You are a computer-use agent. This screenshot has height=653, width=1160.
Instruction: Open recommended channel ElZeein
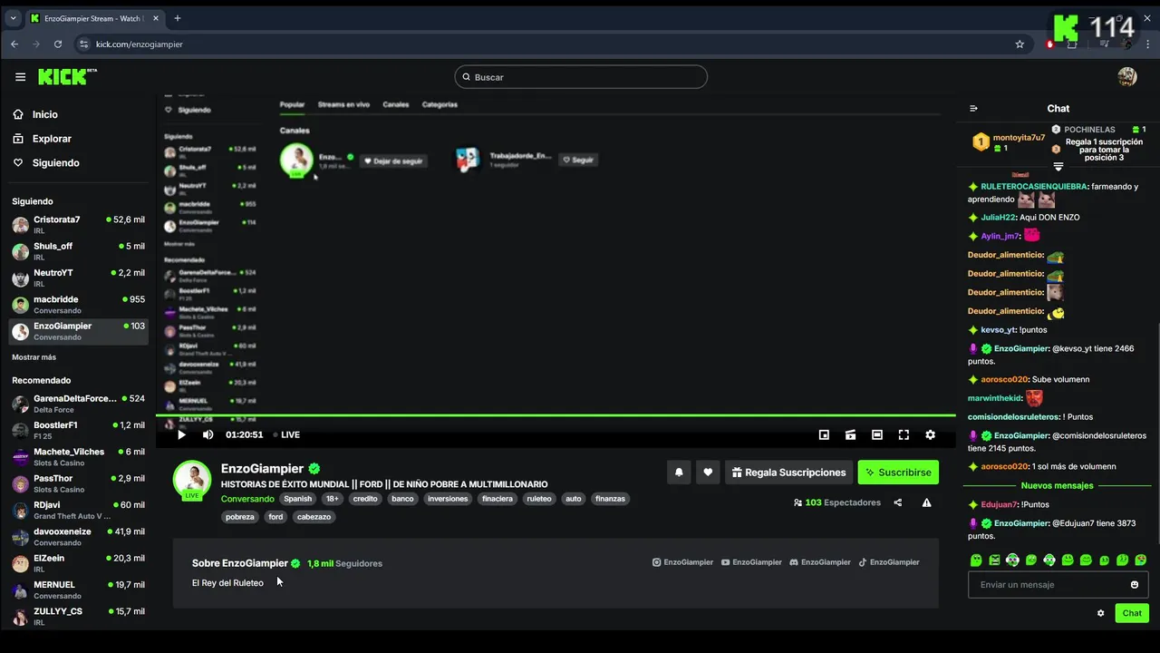click(78, 563)
